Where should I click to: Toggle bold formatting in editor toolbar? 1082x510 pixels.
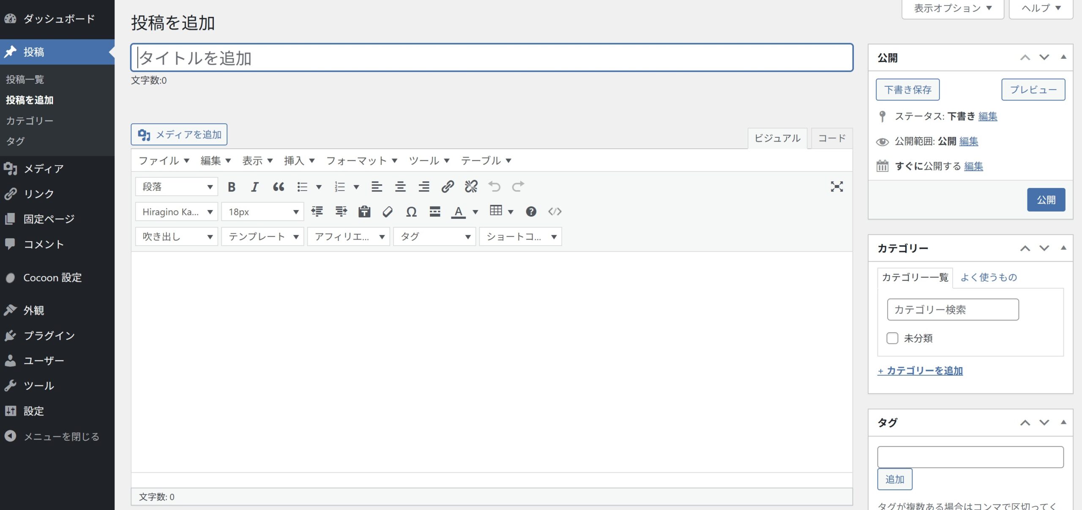(x=231, y=187)
